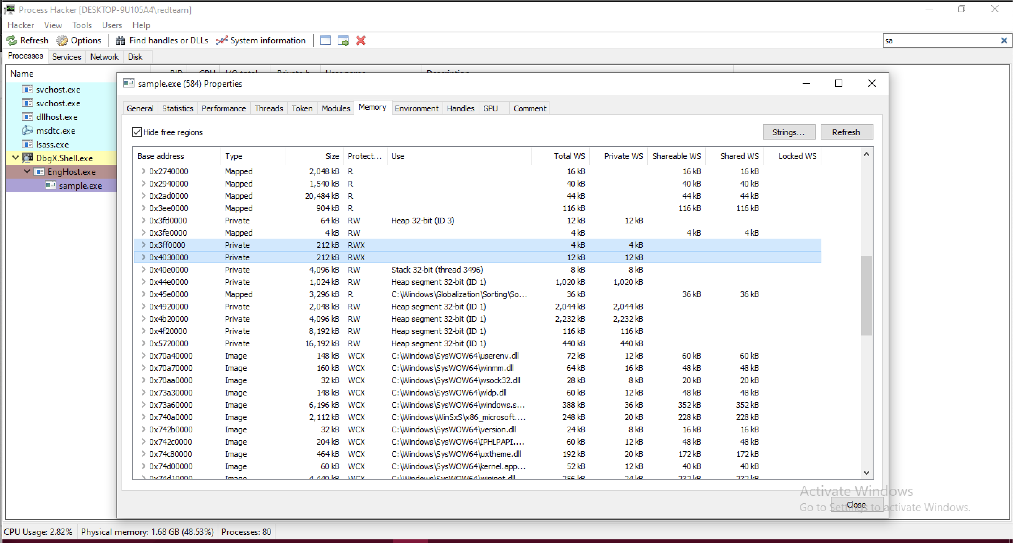The width and height of the screenshot is (1013, 543).
Task: Select the row for wsock32.dll image
Action: pyautogui.click(x=477, y=380)
